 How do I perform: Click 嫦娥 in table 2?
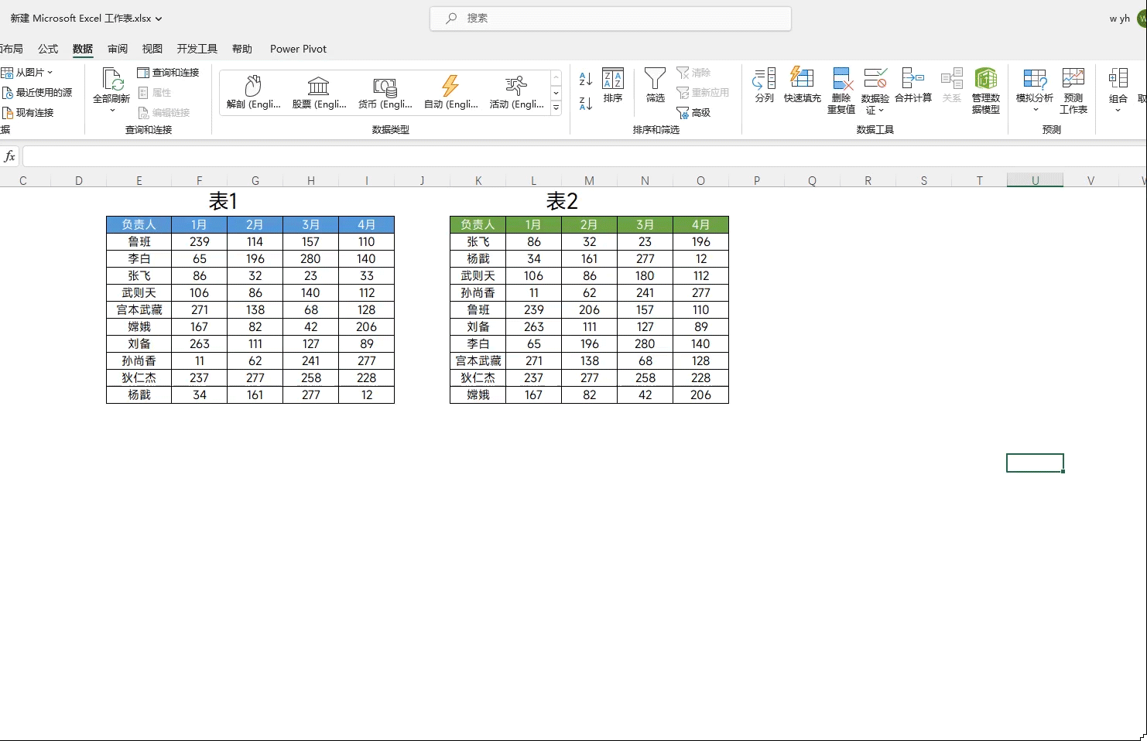tap(478, 394)
